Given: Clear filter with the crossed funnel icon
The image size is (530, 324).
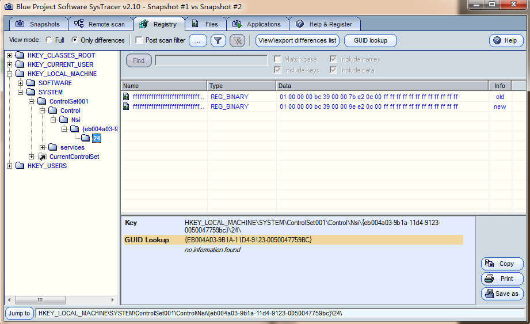Looking at the screenshot, I should [x=238, y=41].
